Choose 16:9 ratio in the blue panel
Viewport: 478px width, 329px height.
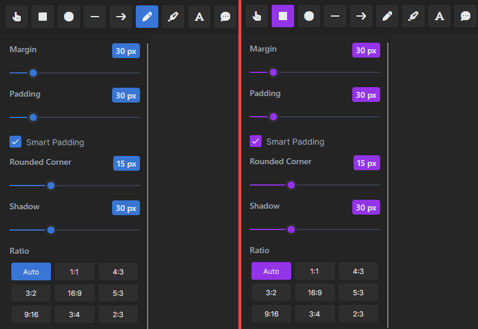75,293
